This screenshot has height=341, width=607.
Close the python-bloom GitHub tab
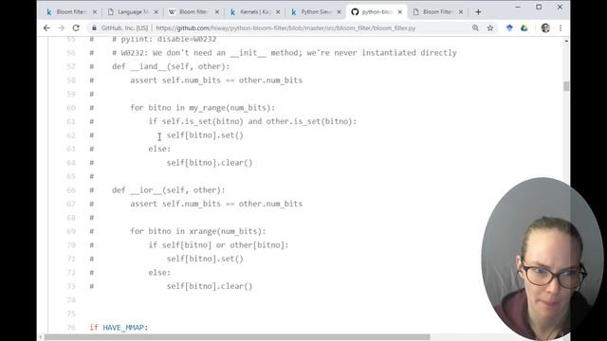400,12
